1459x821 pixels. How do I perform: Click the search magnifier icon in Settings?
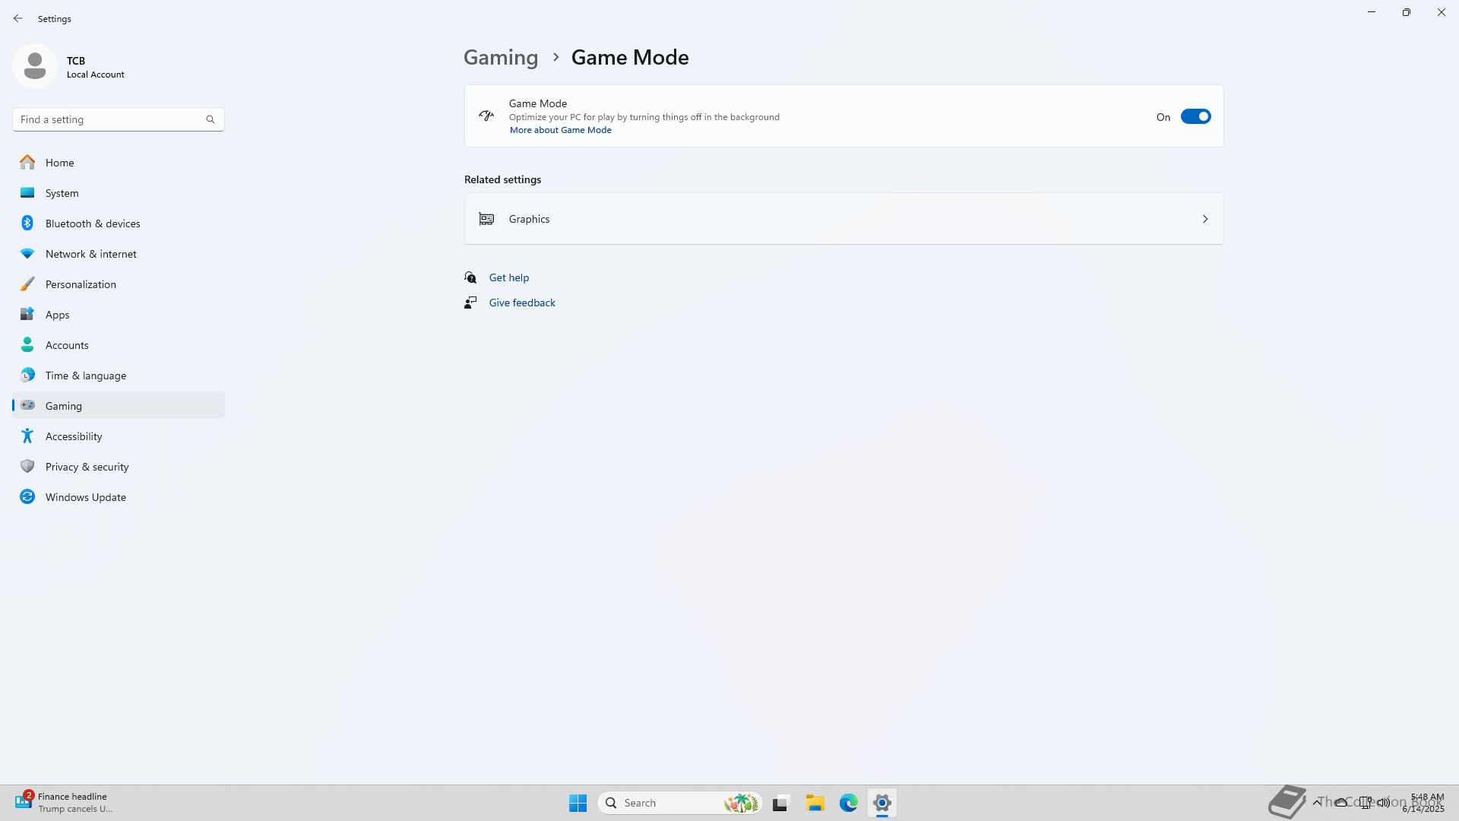210,119
